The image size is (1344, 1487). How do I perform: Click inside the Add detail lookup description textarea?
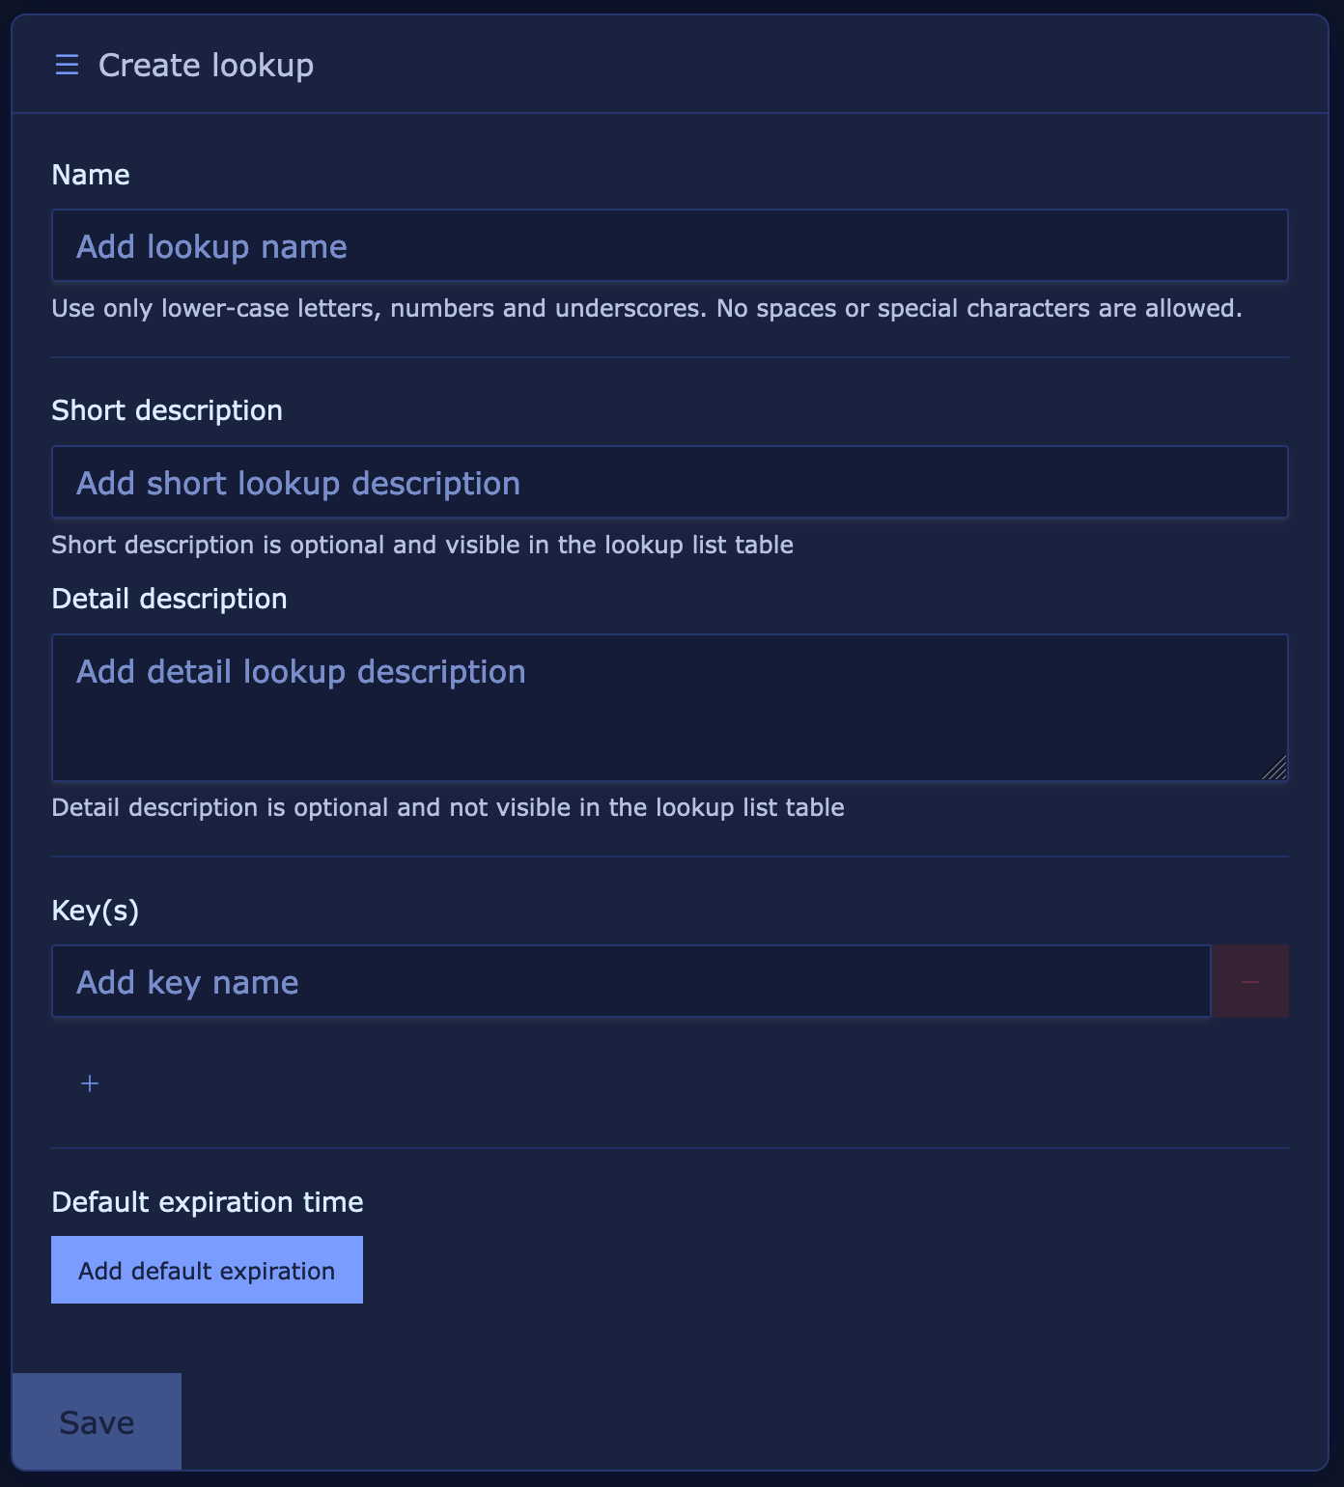tap(670, 708)
